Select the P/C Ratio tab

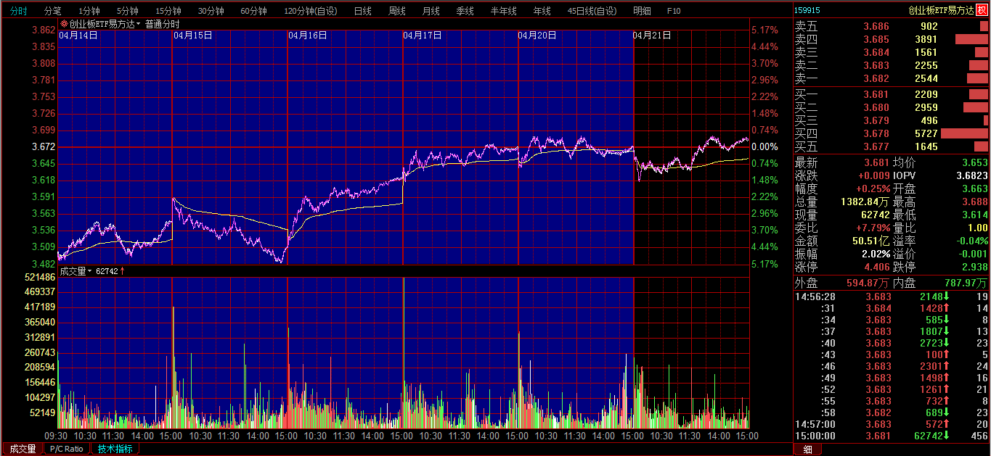67,449
